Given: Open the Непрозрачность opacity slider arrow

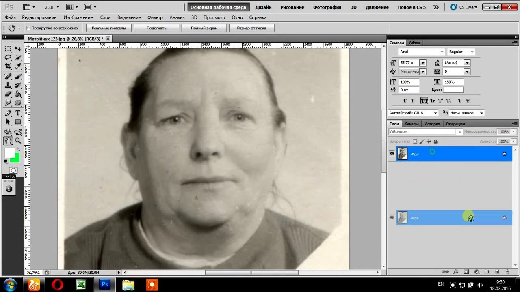Looking at the screenshot, I should point(514,132).
